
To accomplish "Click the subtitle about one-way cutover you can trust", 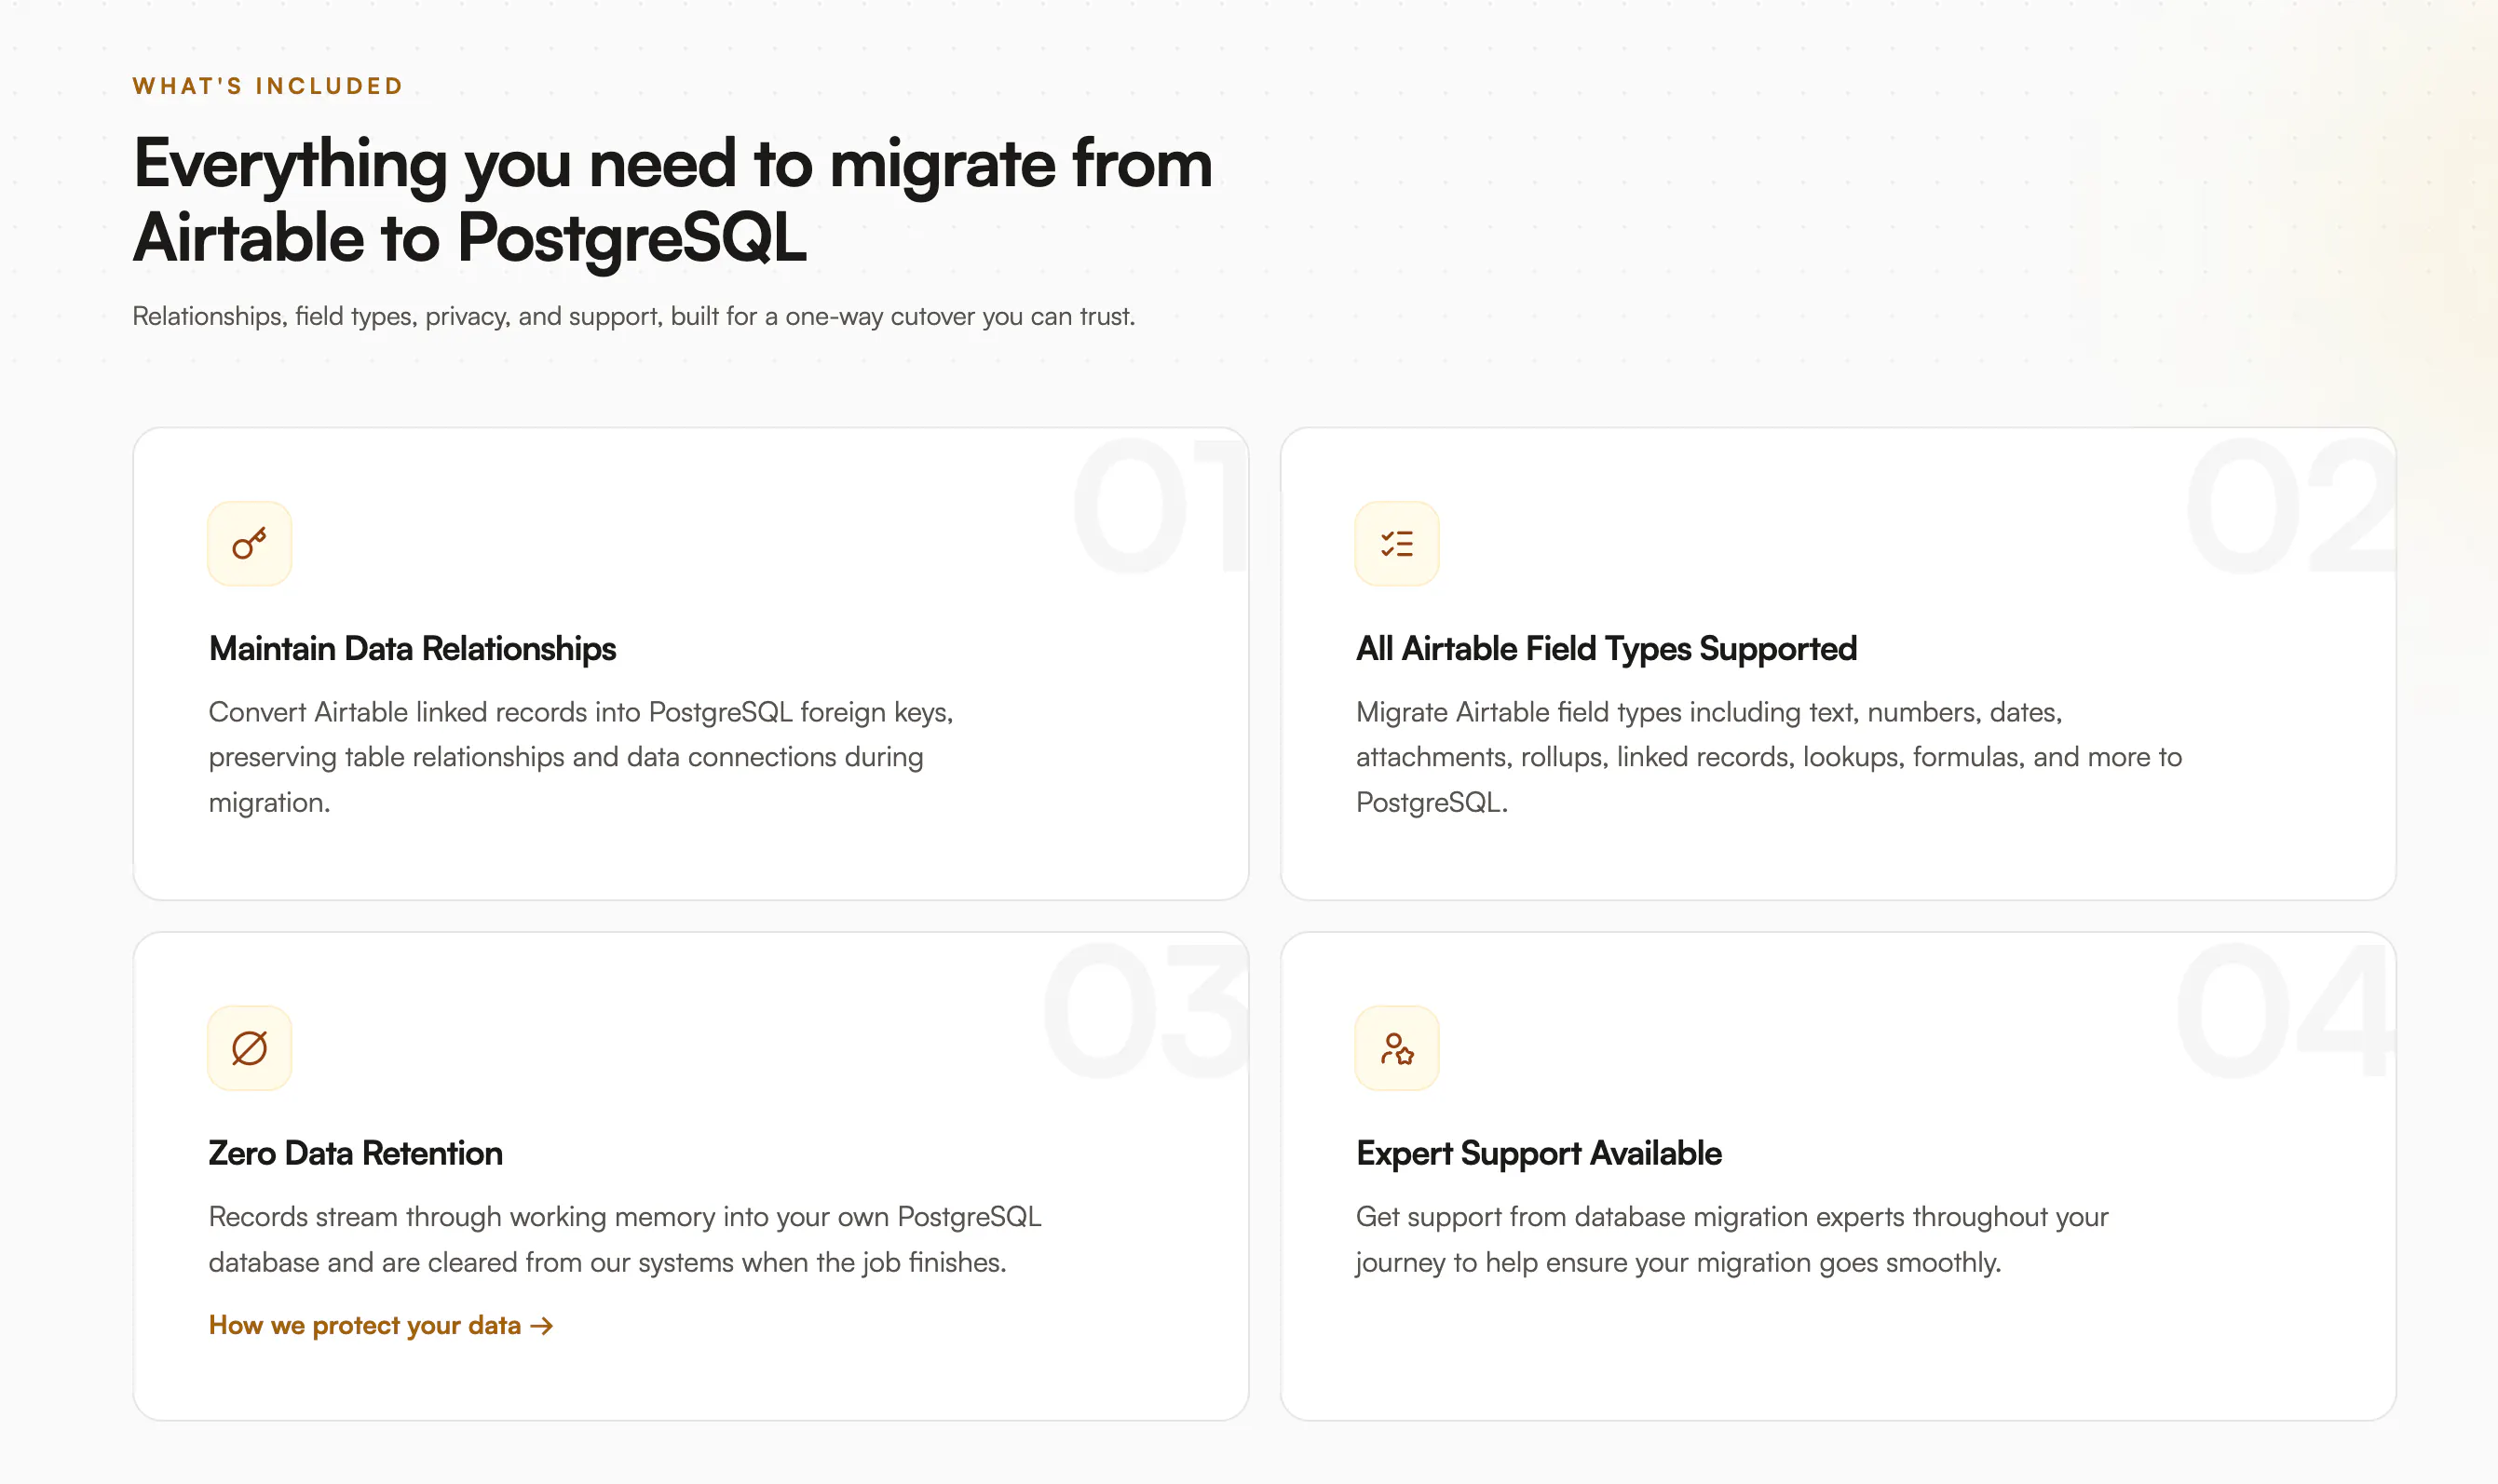I will (x=633, y=316).
